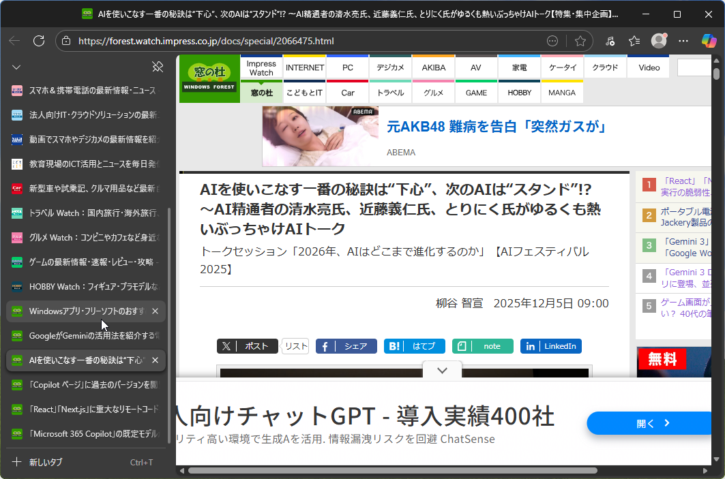725x479 pixels.
Task: Bookmark the article with the はてブ B! icon
Action: pos(414,346)
